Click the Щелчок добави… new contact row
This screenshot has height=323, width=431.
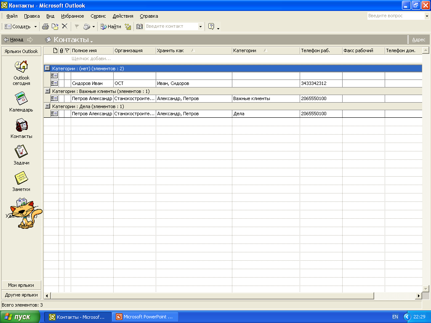point(233,58)
